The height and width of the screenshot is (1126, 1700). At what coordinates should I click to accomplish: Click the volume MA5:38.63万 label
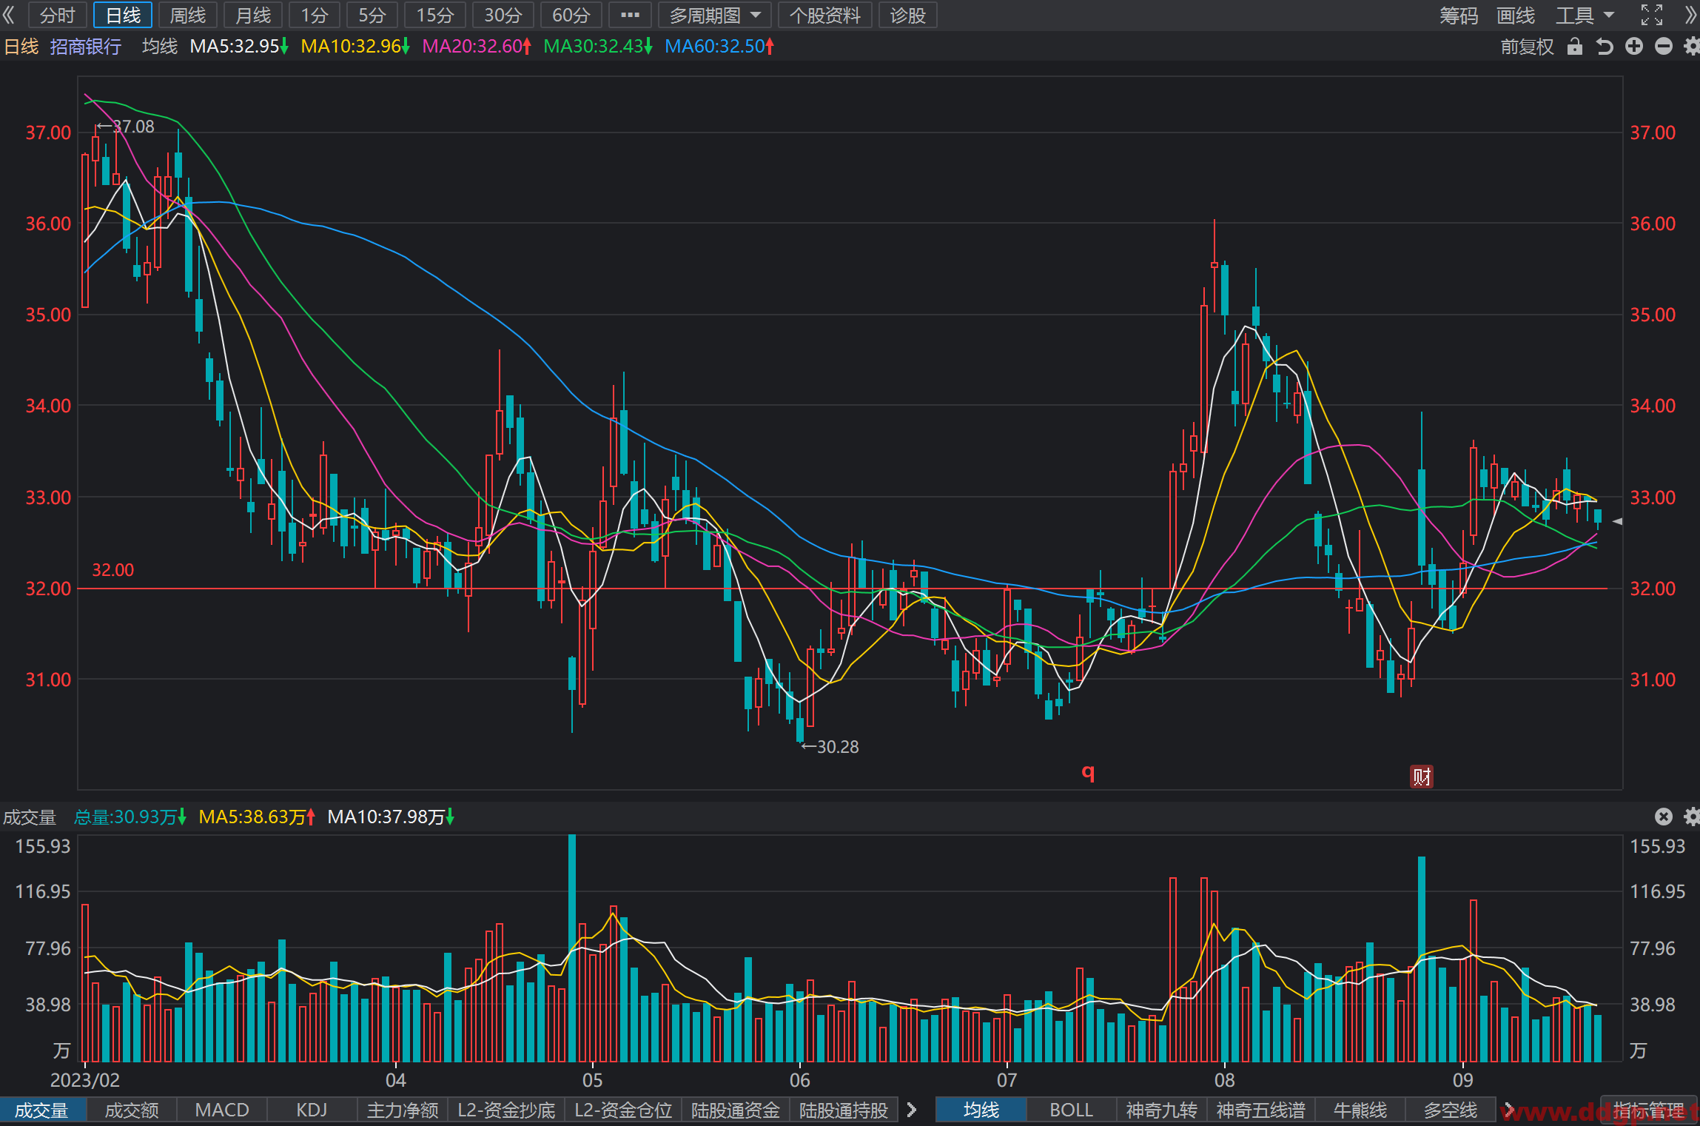[x=258, y=817]
